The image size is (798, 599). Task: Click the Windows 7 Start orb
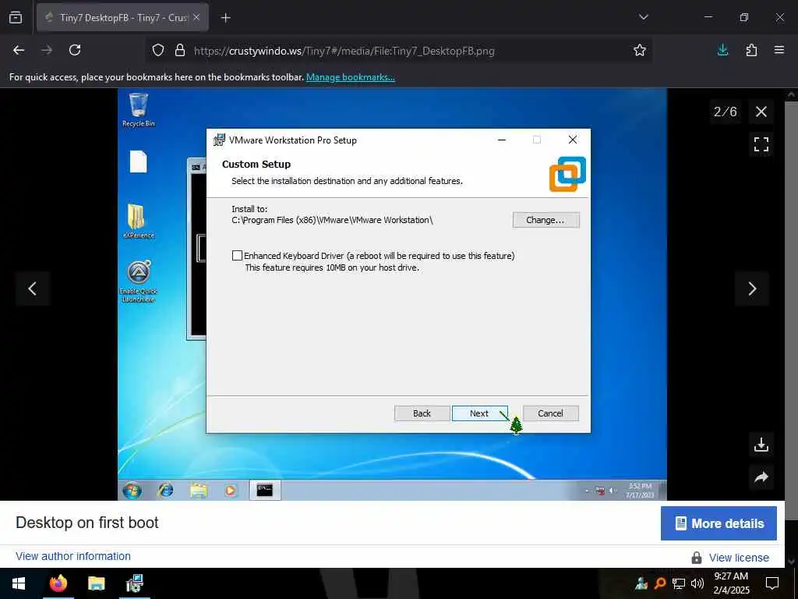tap(132, 491)
